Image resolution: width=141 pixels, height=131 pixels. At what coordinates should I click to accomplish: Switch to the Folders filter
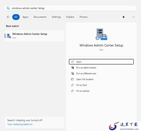coord(70,17)
